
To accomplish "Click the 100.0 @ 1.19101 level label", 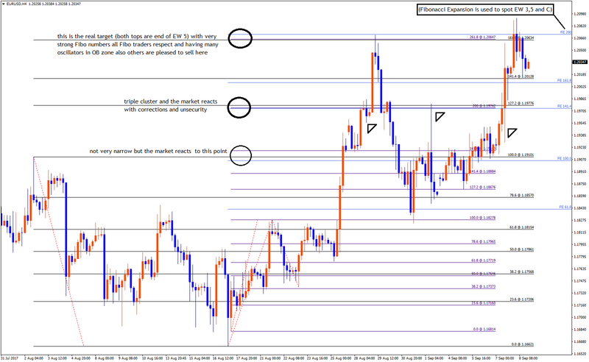I will click(x=521, y=155).
